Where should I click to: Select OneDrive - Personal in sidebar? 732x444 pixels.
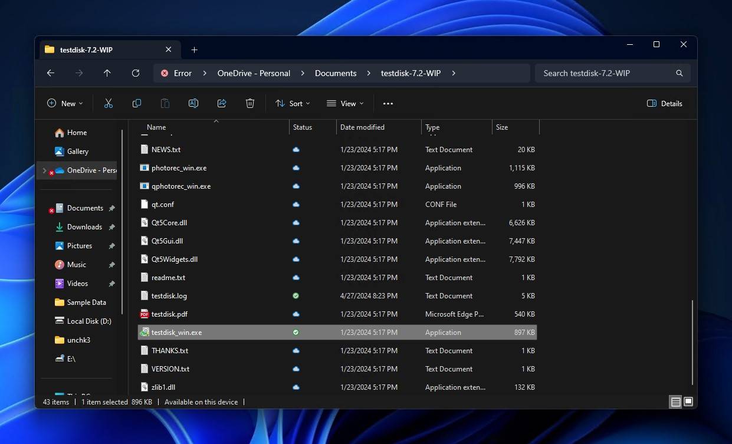click(78, 170)
